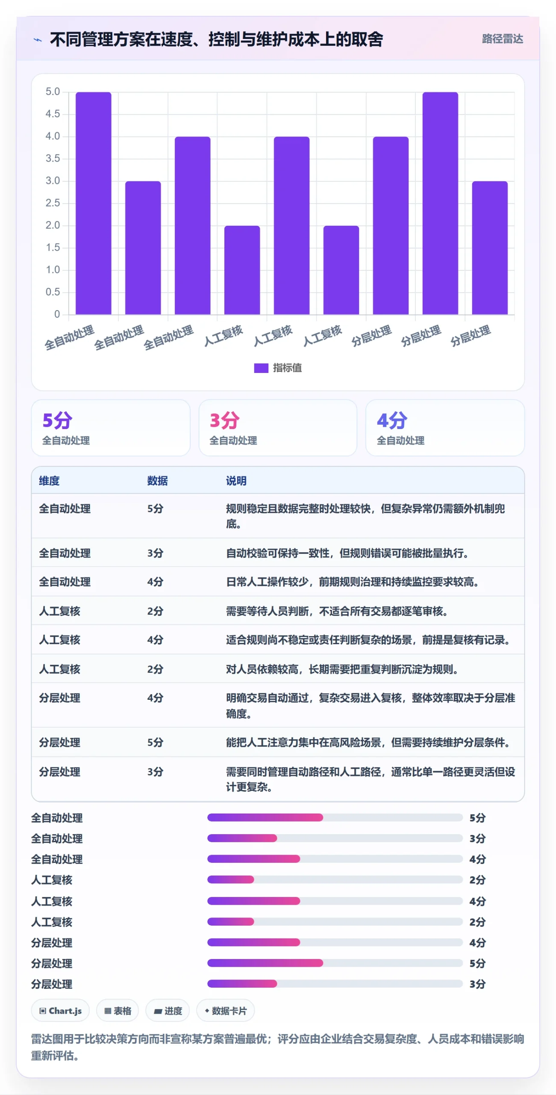Select the cell 适合规则尚不稳定或责任判断复杂的场景
Image resolution: width=556 pixels, height=1095 pixels.
click(371, 640)
